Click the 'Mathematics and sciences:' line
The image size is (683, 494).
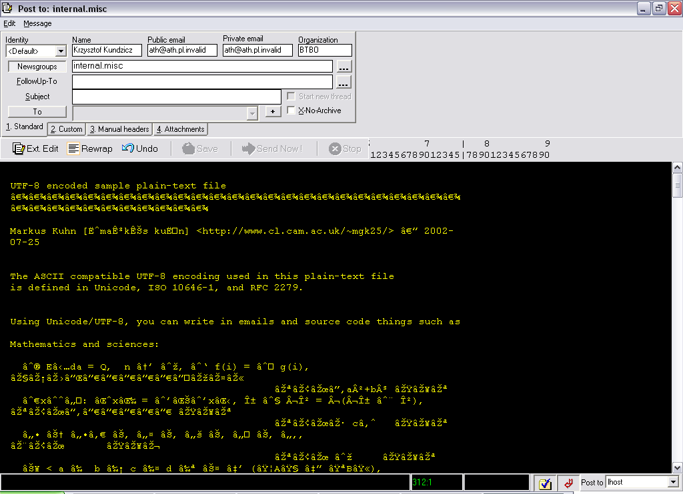(85, 344)
